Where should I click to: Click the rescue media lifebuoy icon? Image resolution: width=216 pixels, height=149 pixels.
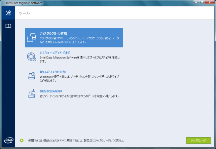[x=32, y=57]
